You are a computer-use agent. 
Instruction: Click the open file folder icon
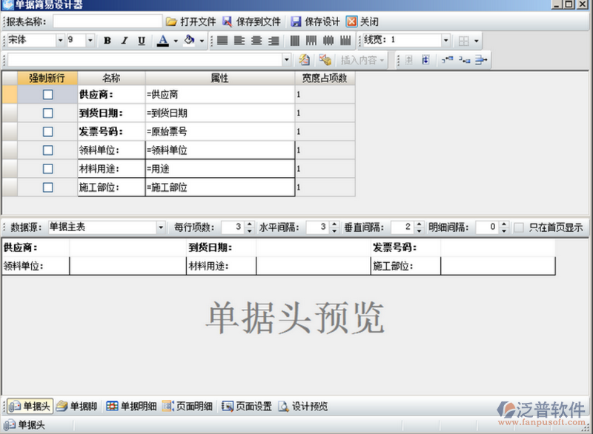(171, 22)
